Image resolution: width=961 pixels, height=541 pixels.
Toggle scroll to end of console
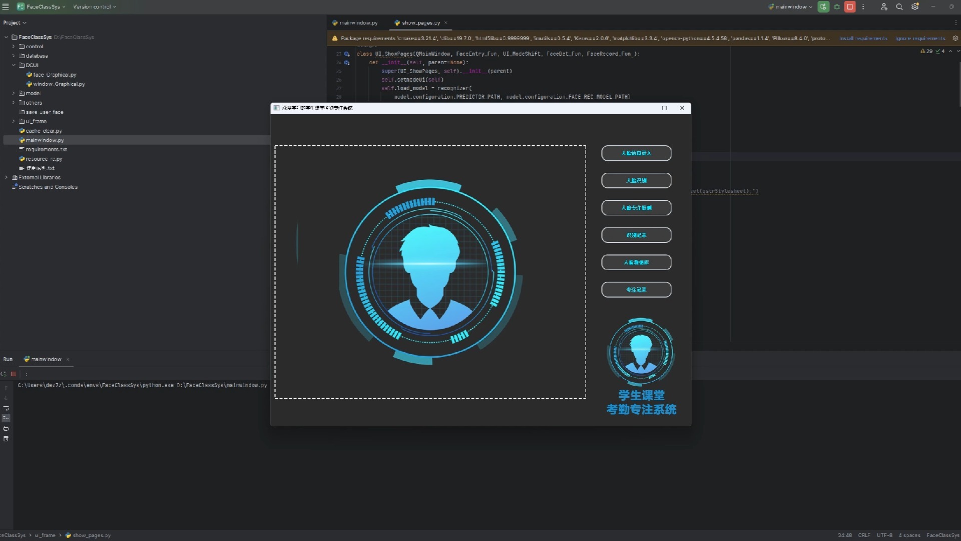coord(6,418)
